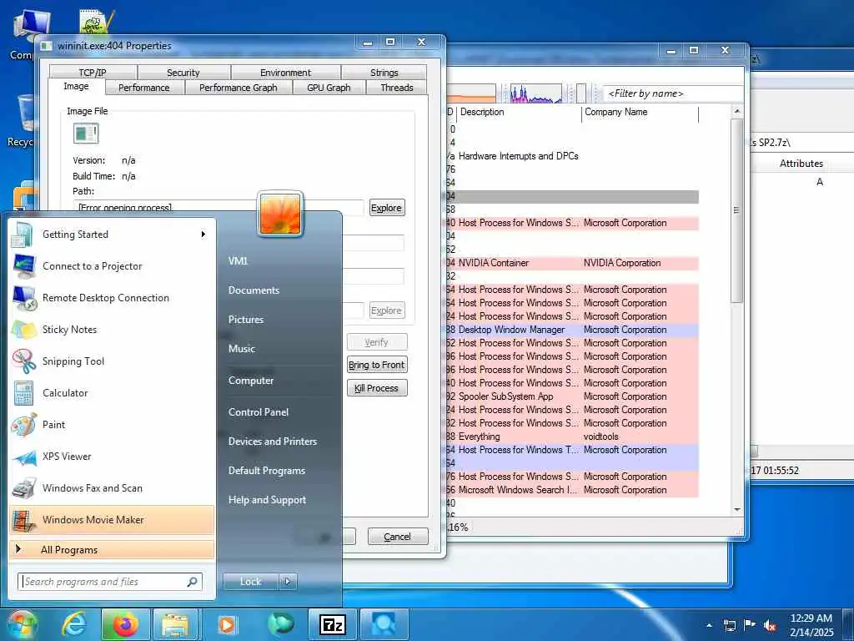The image size is (854, 641).
Task: Click the scroll-down arrow in process list
Action: point(737,510)
